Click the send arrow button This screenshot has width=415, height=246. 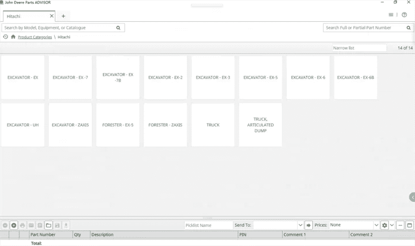click(x=308, y=225)
